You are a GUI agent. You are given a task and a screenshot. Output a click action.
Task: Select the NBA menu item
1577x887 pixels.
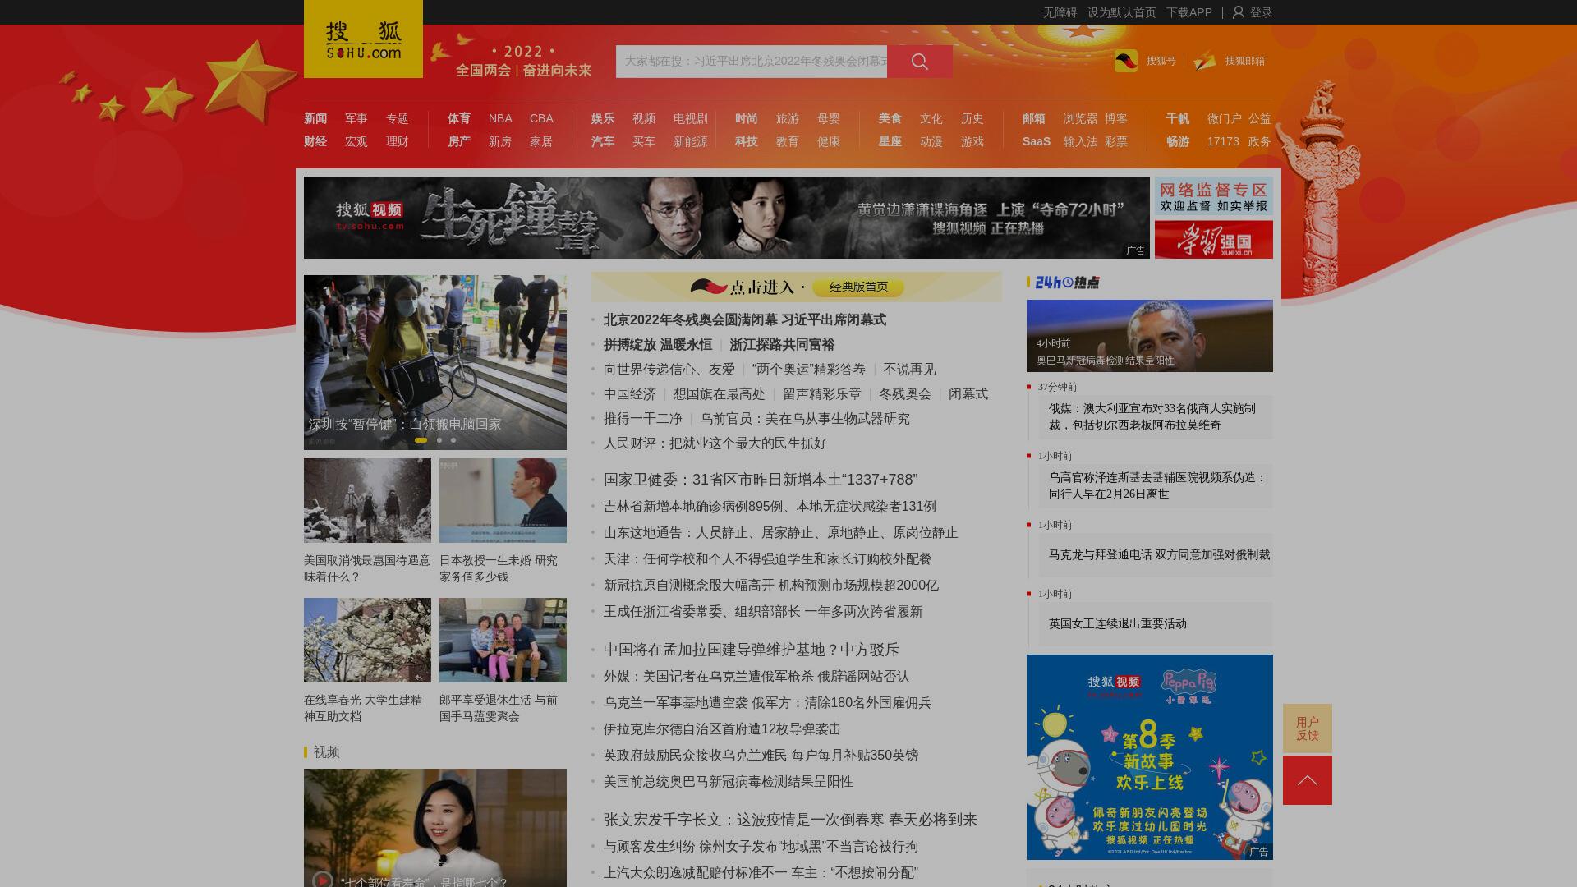click(x=500, y=118)
